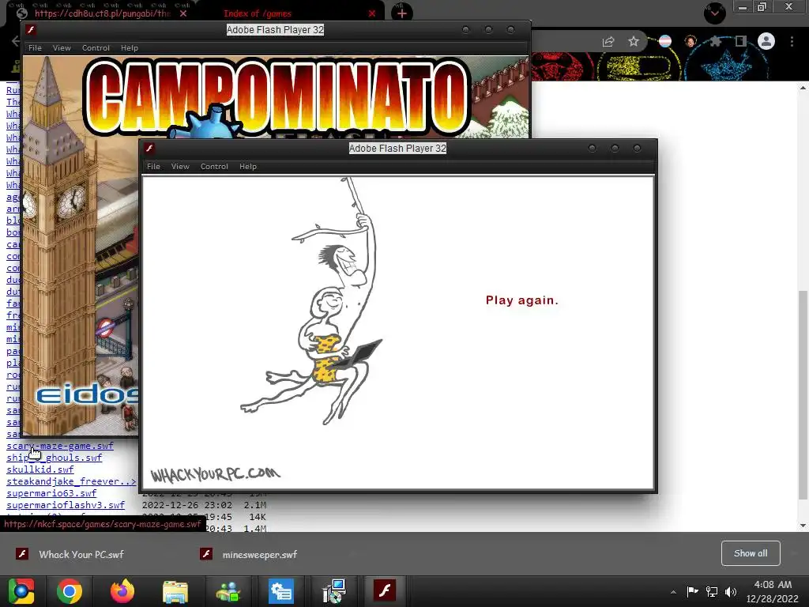Image resolution: width=809 pixels, height=607 pixels.
Task: Click Flash logo icon in front window titlebar
Action: (x=149, y=148)
